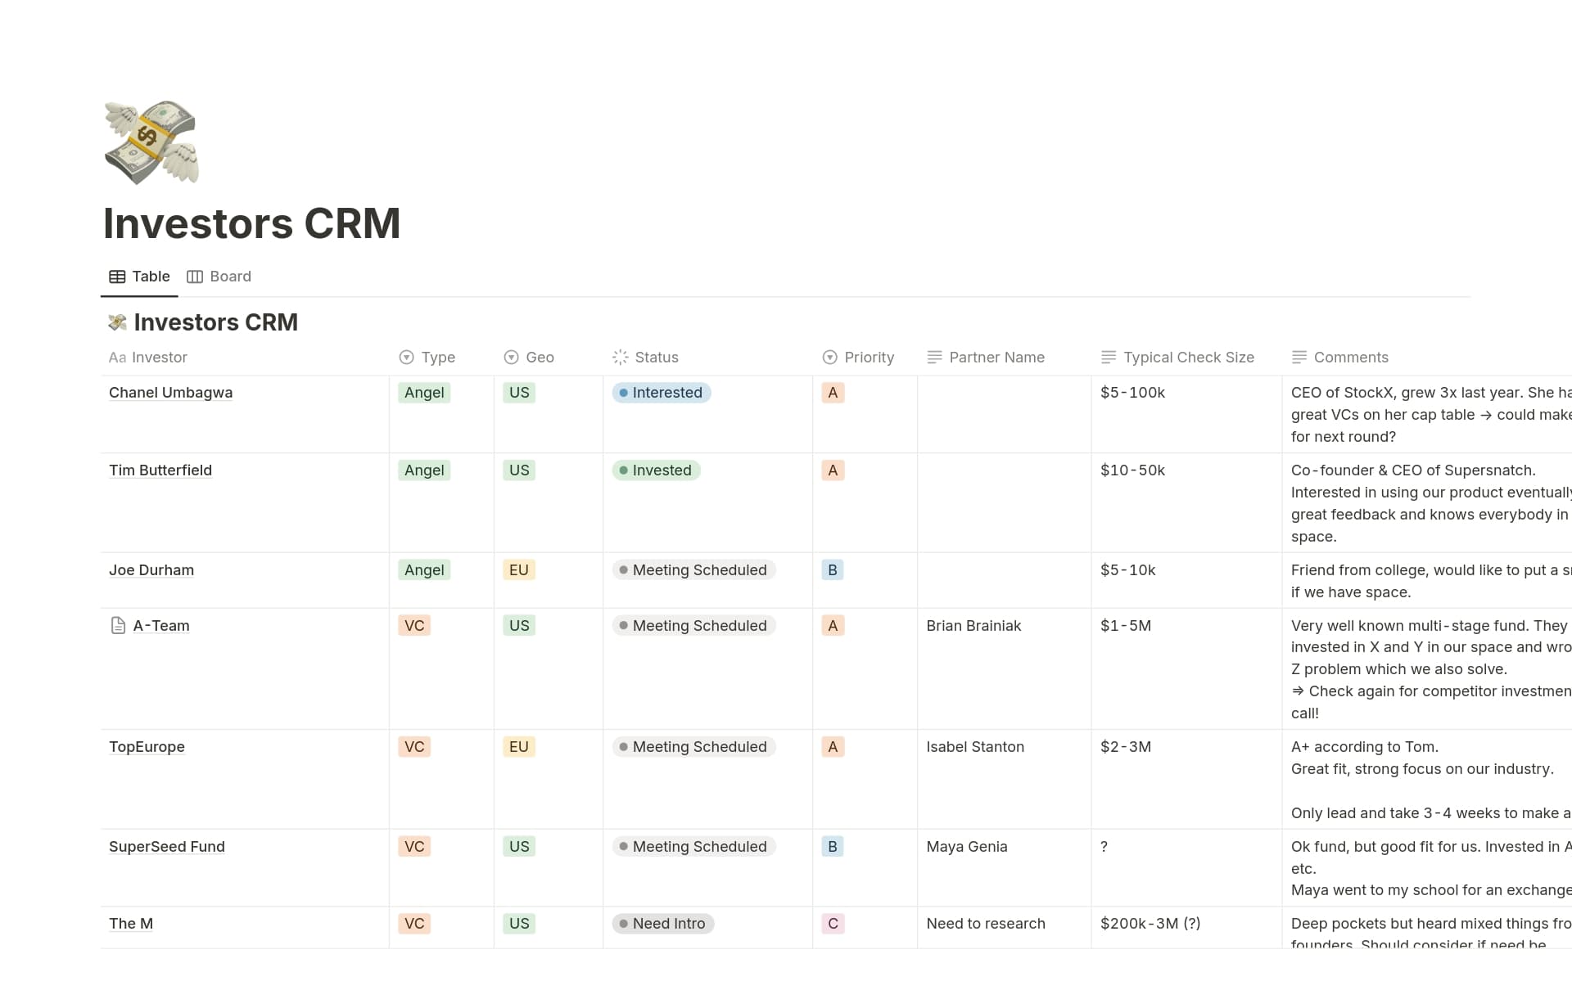Click the money-with-wings page icon
The height and width of the screenshot is (981, 1572).
click(x=151, y=142)
